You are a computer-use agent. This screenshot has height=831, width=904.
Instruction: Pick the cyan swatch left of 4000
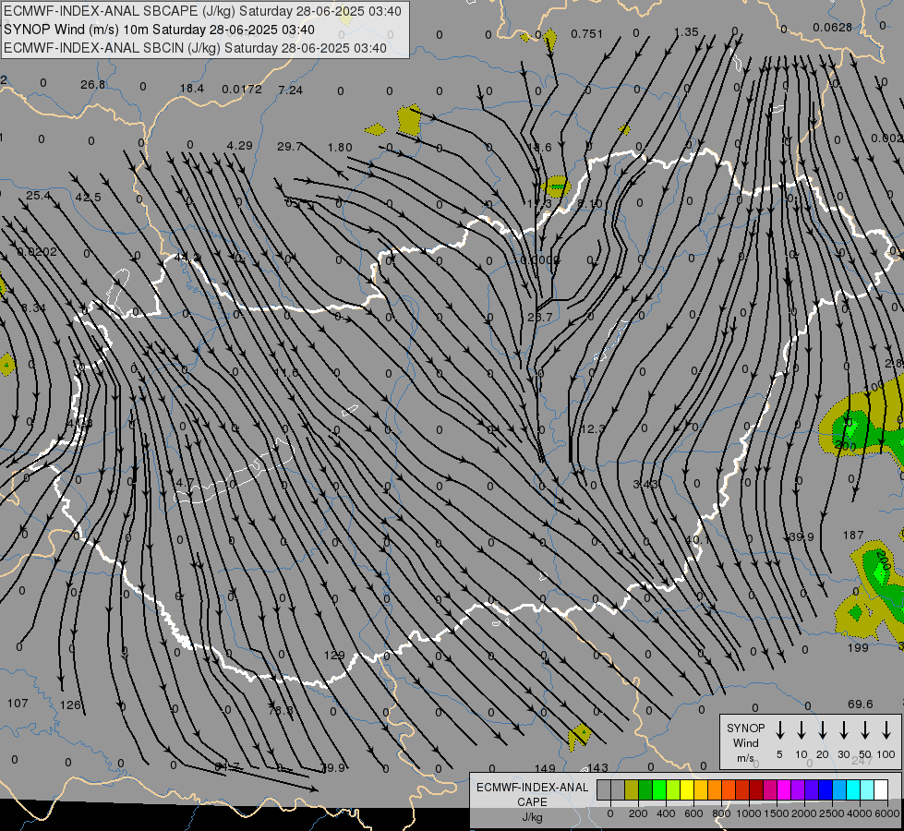(852, 789)
